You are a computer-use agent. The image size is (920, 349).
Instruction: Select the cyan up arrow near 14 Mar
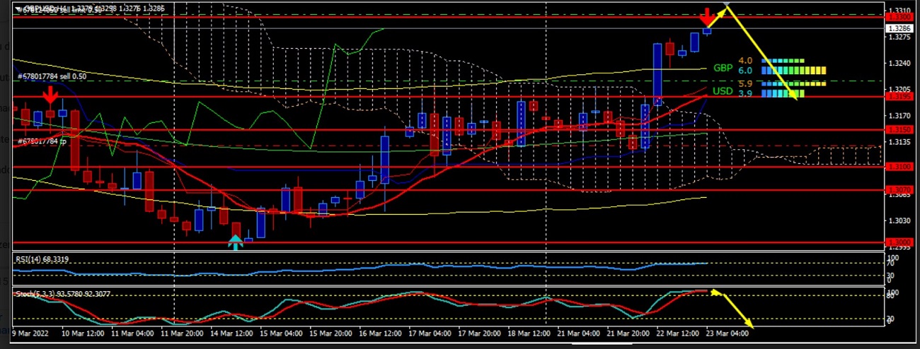[235, 242]
